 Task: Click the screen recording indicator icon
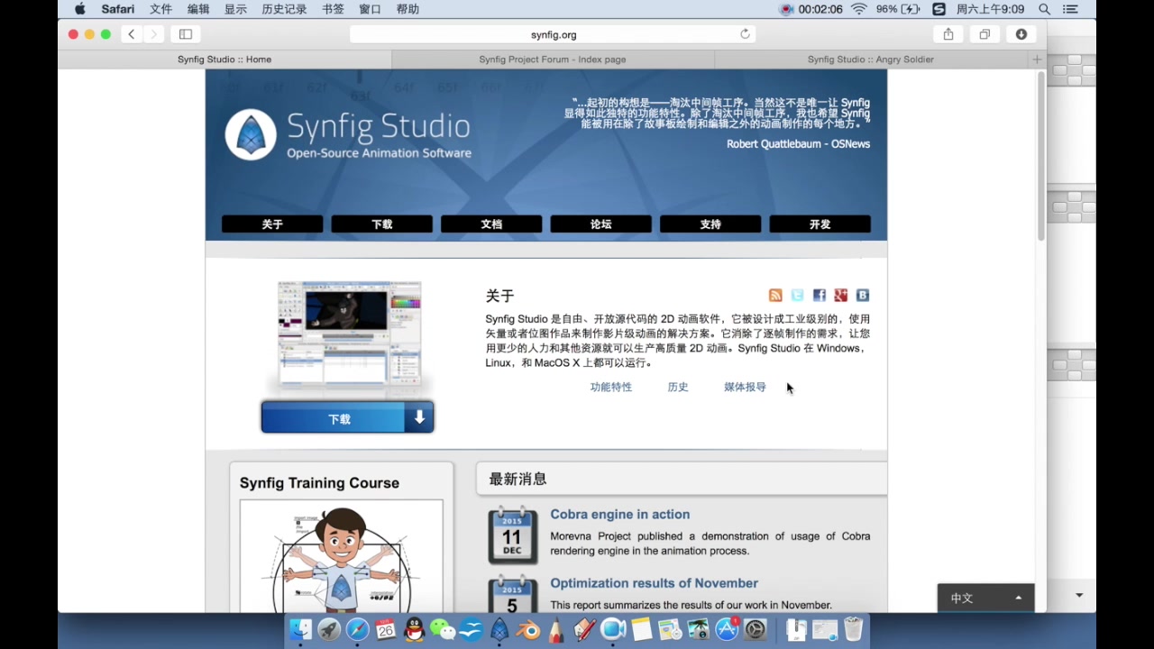[786, 9]
